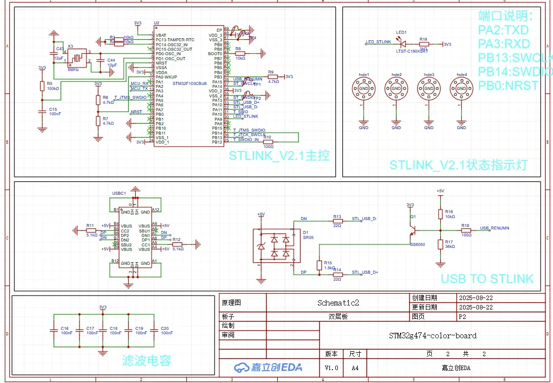Screen dimensions: 553x383
Task: Click the C43 12pF capacitor label
Action: pos(59,54)
